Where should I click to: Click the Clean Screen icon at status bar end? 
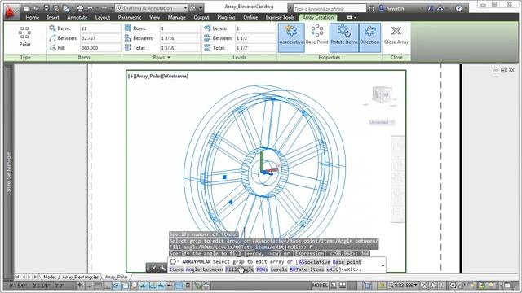(507, 286)
